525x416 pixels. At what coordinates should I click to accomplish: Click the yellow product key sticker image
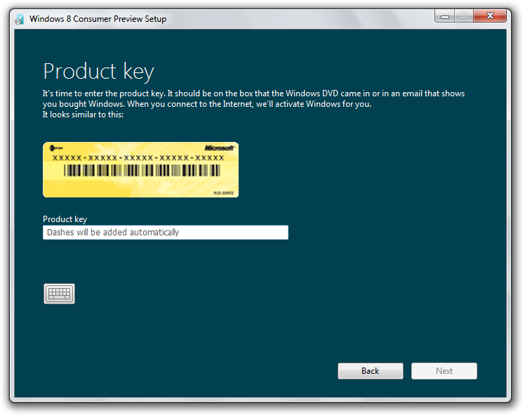[x=140, y=169]
